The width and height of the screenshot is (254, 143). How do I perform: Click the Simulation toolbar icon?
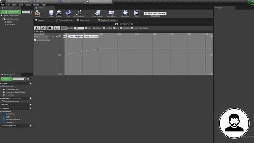click(125, 14)
